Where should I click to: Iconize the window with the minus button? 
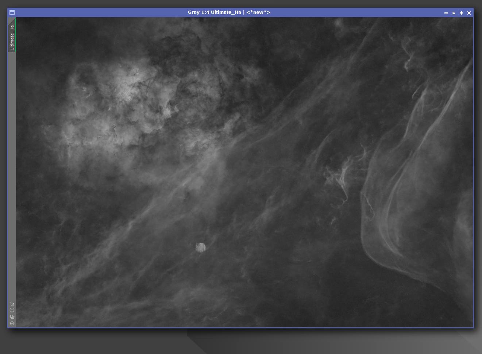446,13
